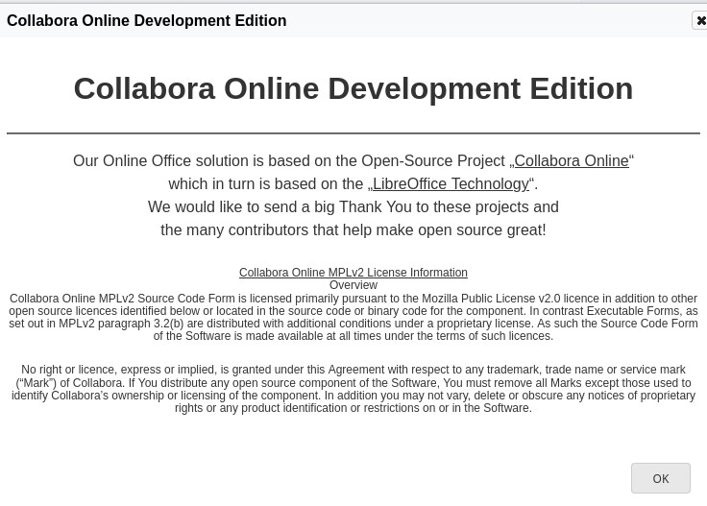Click the dialog title bar text
707x506 pixels.
point(146,20)
